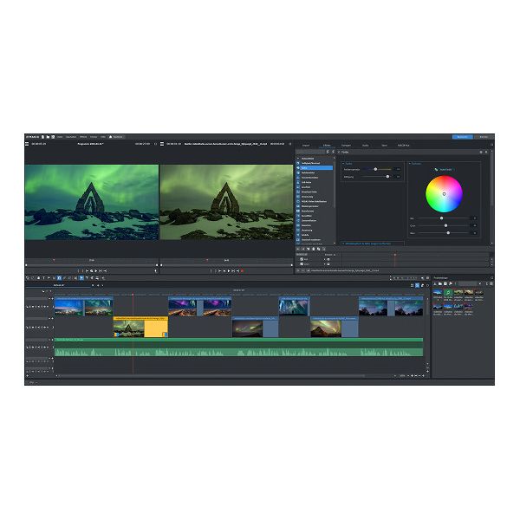The width and height of the screenshot is (520, 520).
Task: Click the first slider handle in the left Farbe section
Action: tap(375, 169)
